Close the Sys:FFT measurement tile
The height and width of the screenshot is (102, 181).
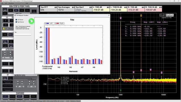57,7
